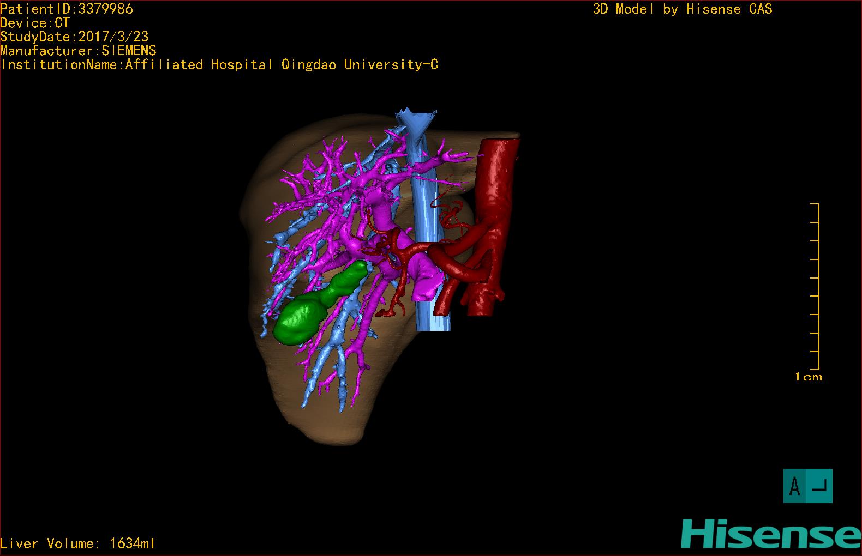Screen dimensions: 862x556
Task: Click the Device:CT overlay text
Action: point(35,23)
